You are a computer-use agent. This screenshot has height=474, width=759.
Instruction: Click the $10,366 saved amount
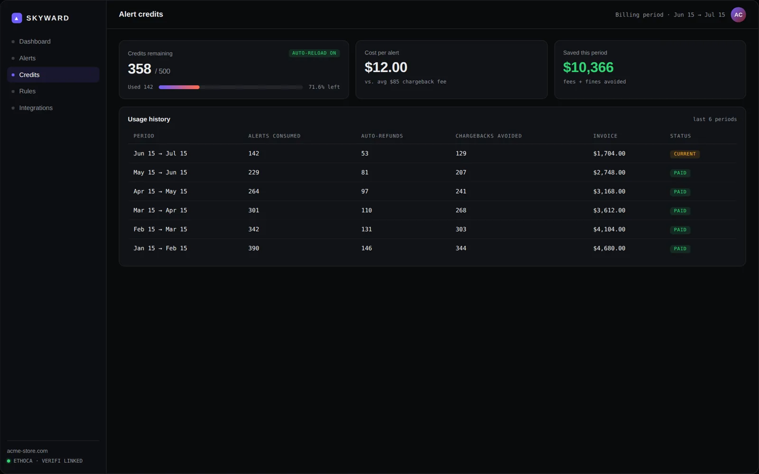tap(588, 67)
